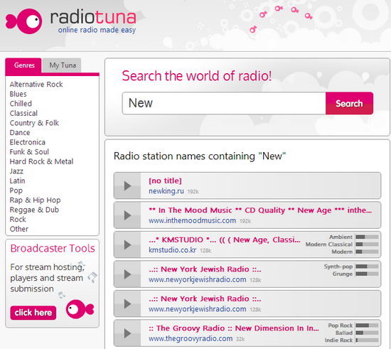391x349 pixels.
Task: Play the In The Mood Music station
Action: (127, 215)
